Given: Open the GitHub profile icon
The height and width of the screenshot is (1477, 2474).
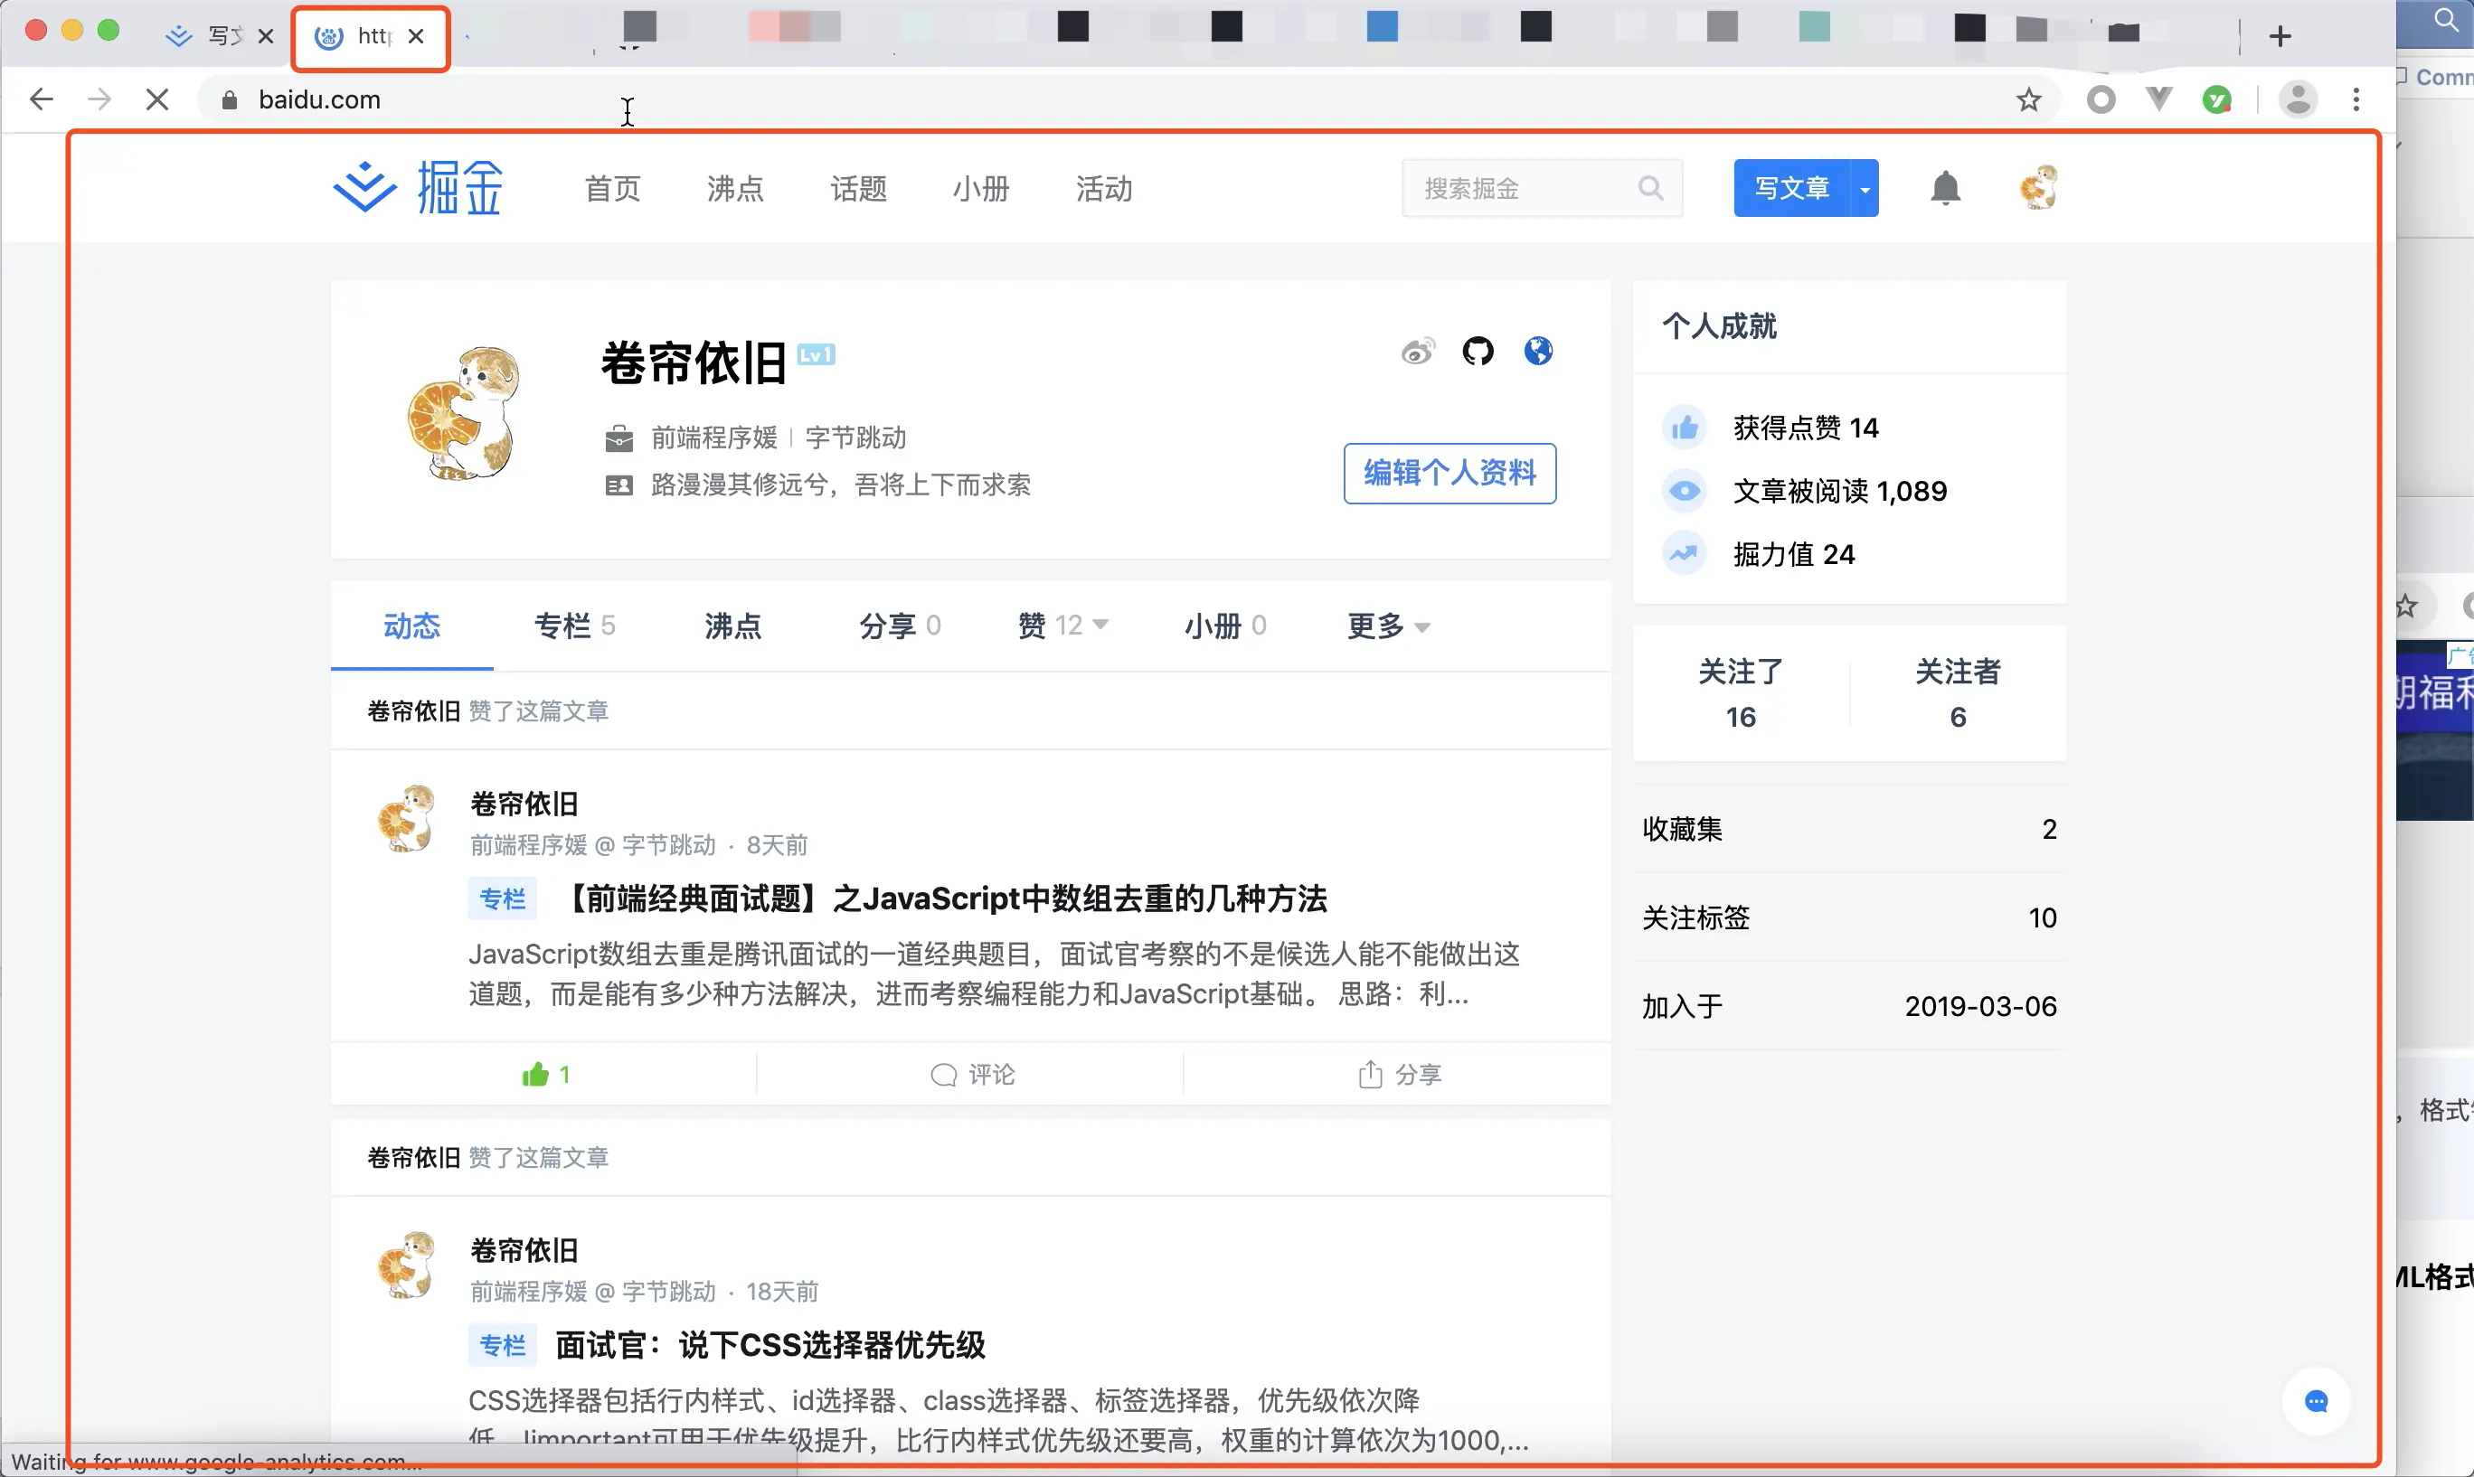Looking at the screenshot, I should click(1478, 352).
